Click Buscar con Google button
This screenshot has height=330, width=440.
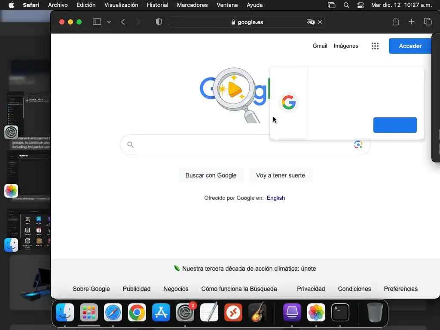(211, 175)
